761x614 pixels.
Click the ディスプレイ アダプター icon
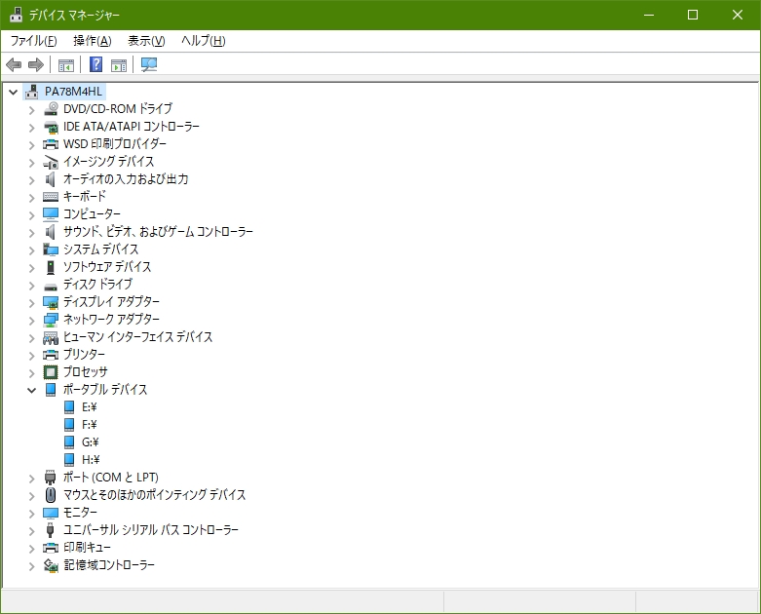tap(51, 302)
